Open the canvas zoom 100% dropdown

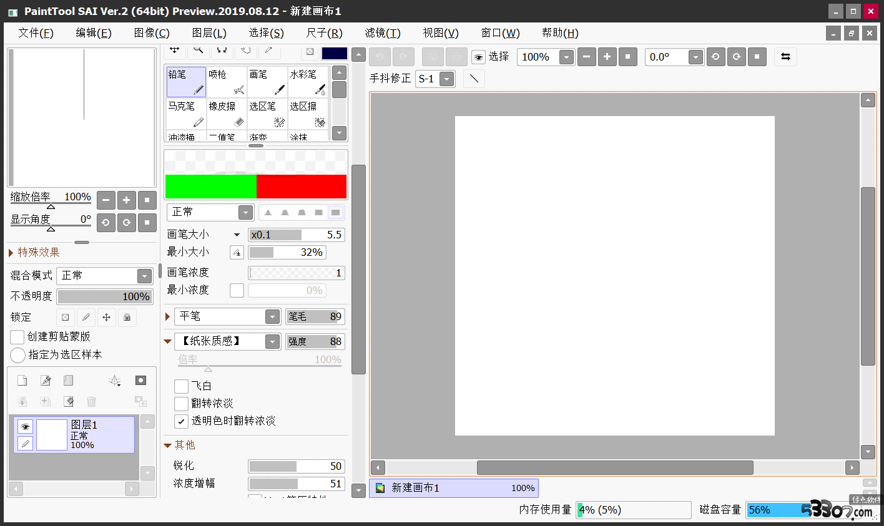pos(567,57)
